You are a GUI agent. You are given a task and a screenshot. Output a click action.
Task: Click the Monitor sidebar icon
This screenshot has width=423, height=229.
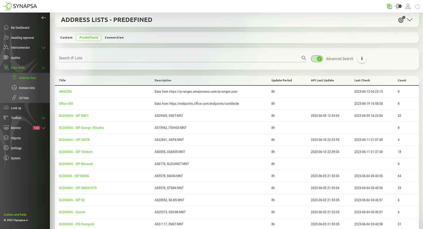pos(6,128)
